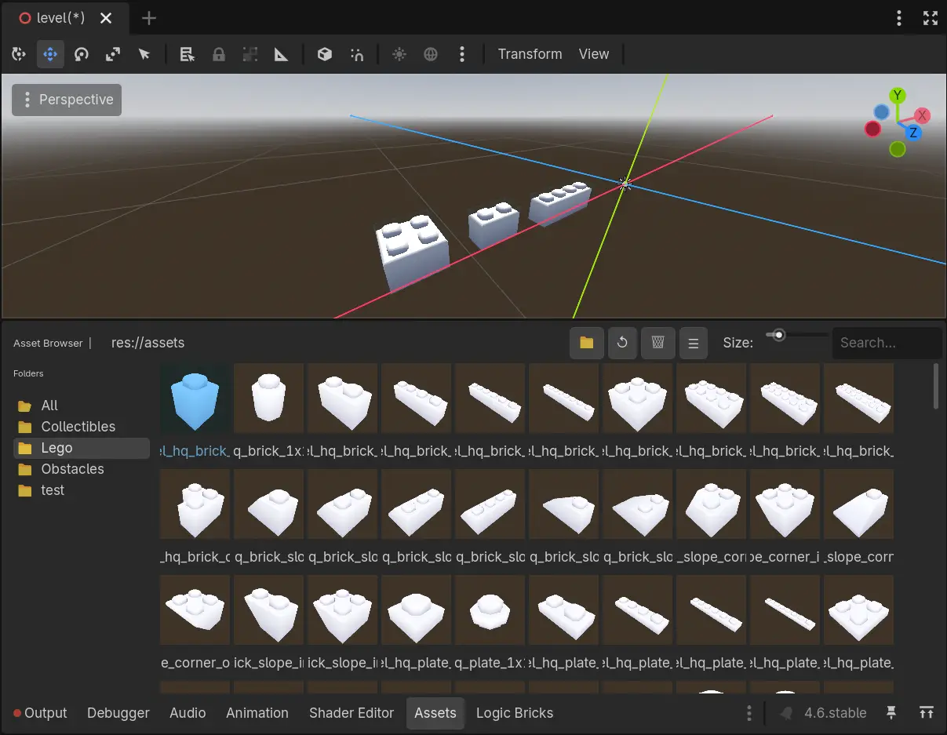The width and height of the screenshot is (947, 735).
Task: Select the Scale mode tool
Action: coord(112,54)
